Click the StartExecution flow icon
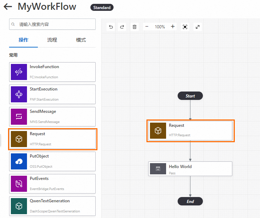The height and width of the screenshot is (218, 260). tap(19, 94)
